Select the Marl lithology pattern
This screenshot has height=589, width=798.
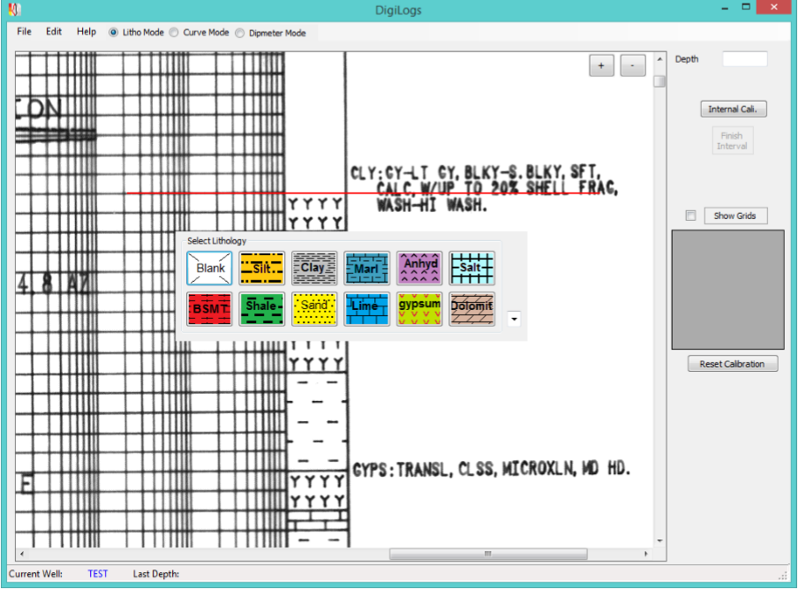point(366,268)
